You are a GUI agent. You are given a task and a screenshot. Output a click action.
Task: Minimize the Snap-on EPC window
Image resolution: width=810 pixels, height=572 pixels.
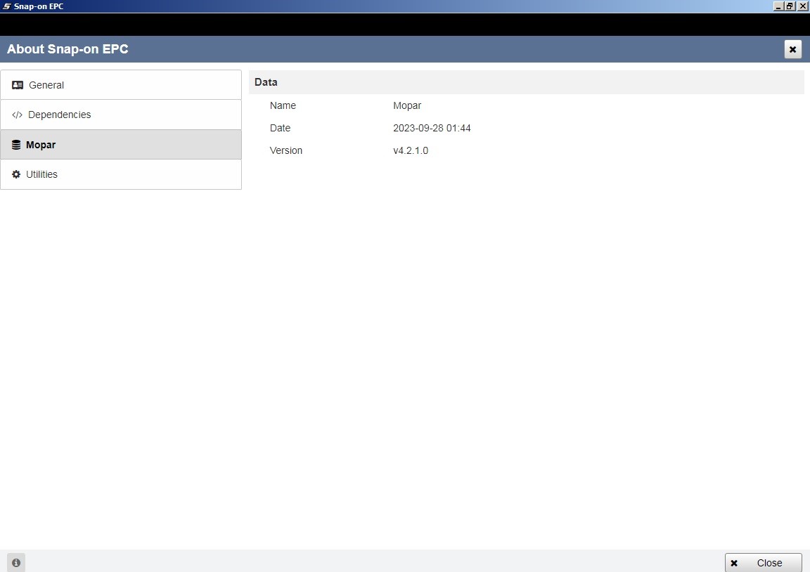click(x=778, y=6)
